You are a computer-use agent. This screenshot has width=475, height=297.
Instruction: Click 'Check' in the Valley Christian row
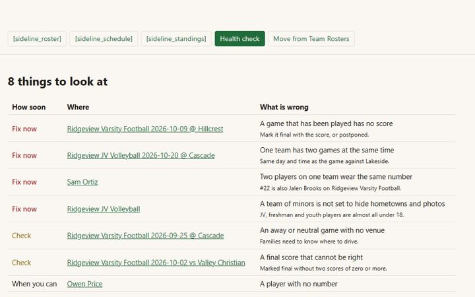click(x=22, y=263)
